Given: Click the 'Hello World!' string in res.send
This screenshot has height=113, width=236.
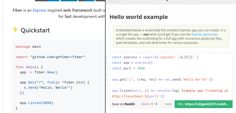Looking at the screenshot, I should point(195,80).
